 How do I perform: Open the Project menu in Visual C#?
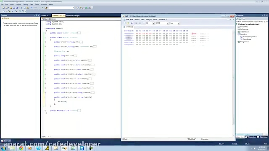(18, 4)
